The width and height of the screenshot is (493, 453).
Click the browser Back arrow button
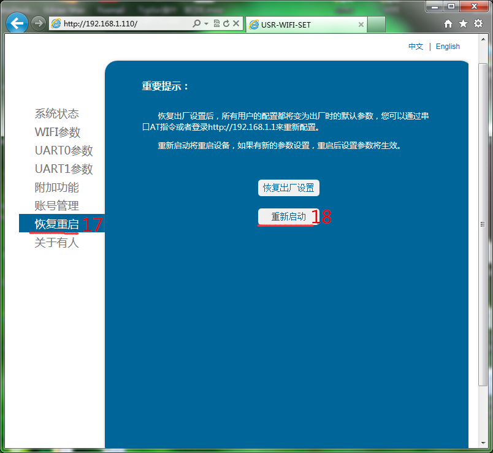pyautogui.click(x=17, y=23)
